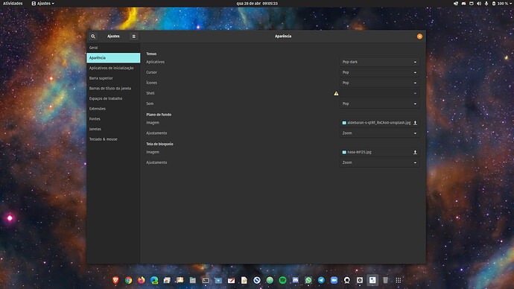Upload new Tela de bloqueio image

tap(415, 153)
